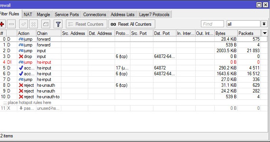This screenshot has height=142, width=270.
Task: Click the minus remove rule icon
Action: tap(12, 24)
